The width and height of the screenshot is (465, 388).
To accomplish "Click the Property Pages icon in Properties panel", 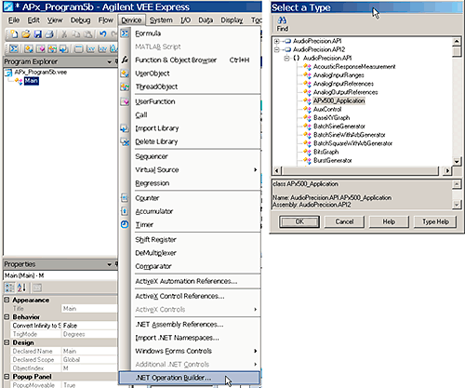I will [x=37, y=288].
